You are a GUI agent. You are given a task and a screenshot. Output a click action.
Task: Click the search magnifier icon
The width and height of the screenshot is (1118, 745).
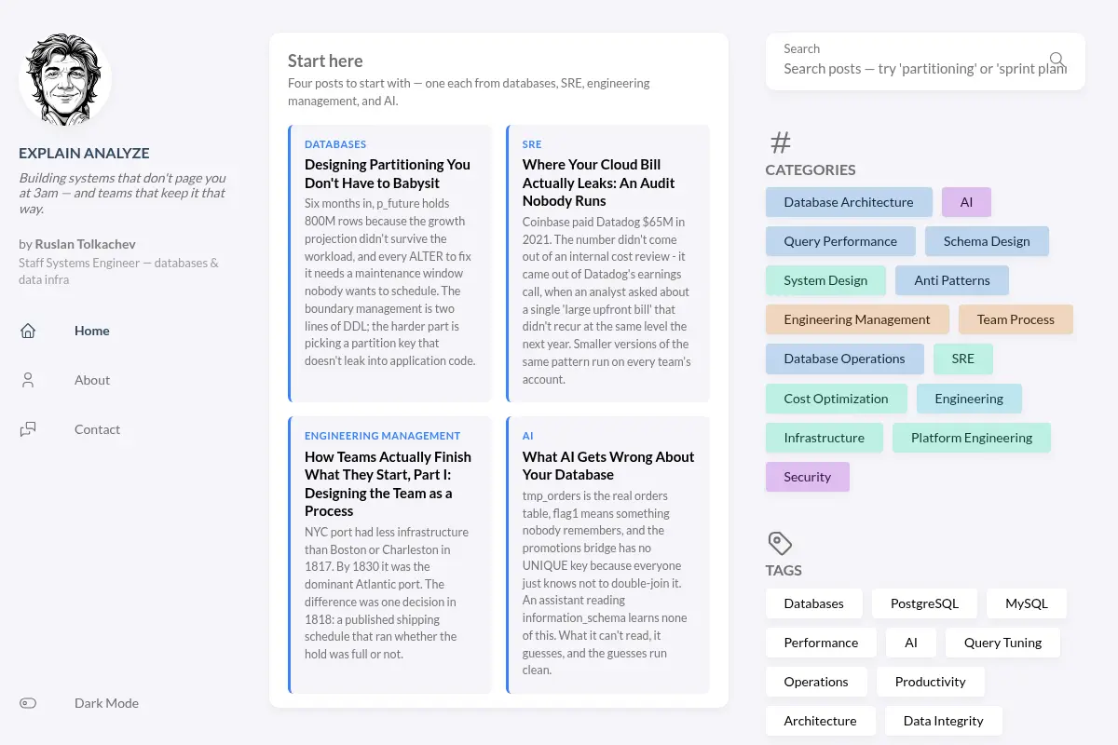coord(1057,60)
